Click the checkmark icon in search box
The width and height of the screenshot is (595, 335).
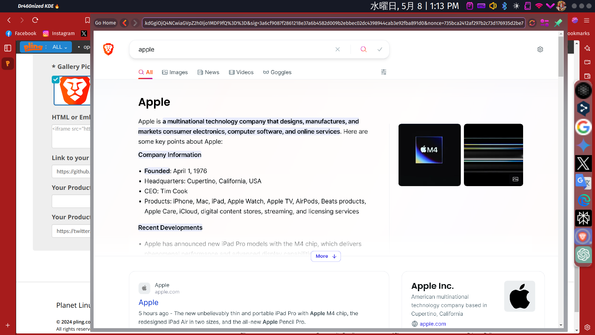380,49
